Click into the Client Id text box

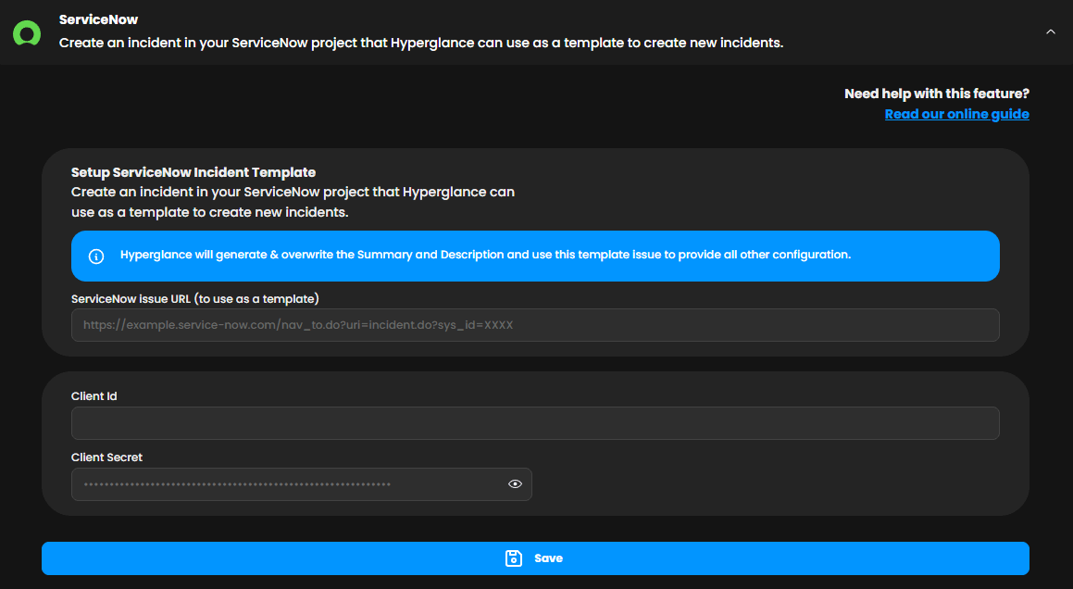tap(535, 423)
